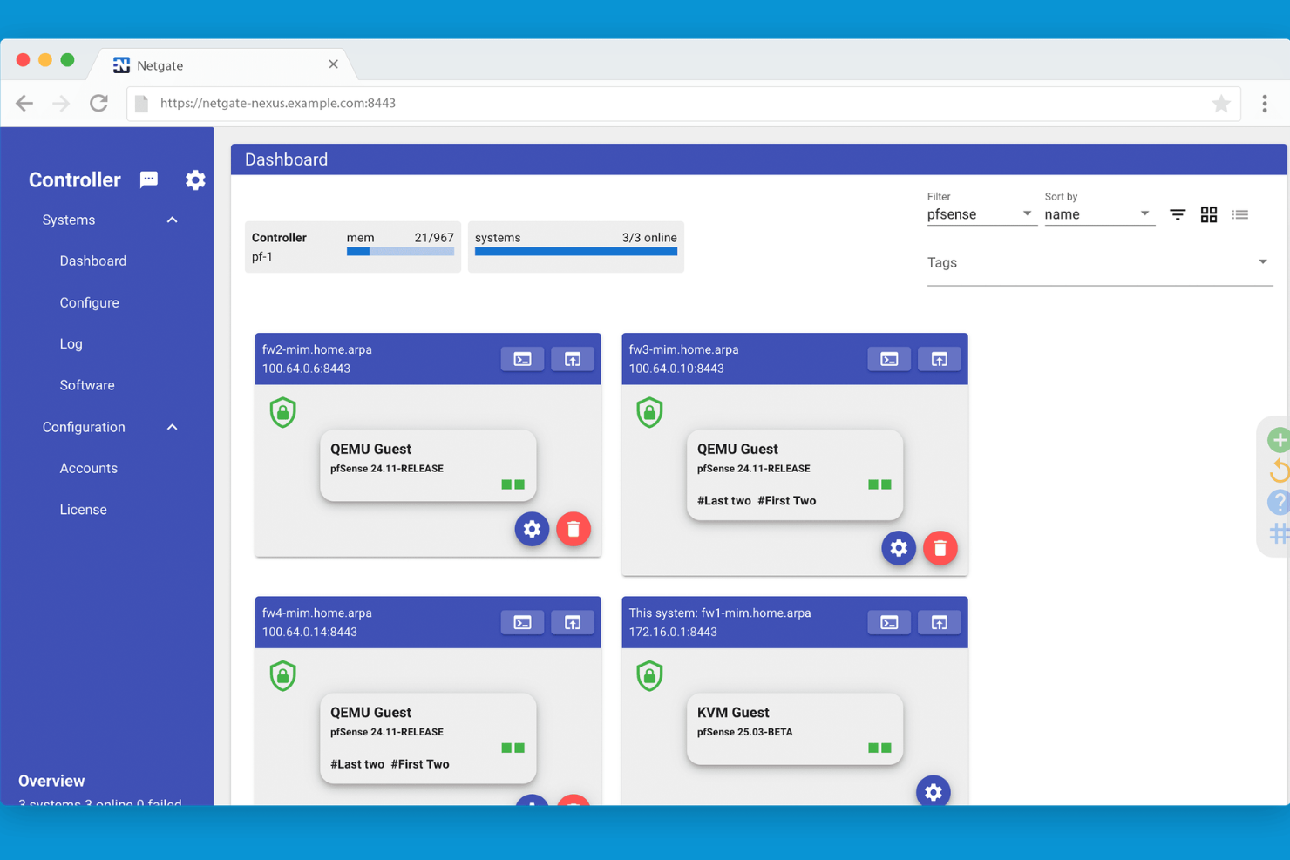Open the Filter dropdown showing pfsense
Screen dimensions: 1290x860
[x=981, y=214]
